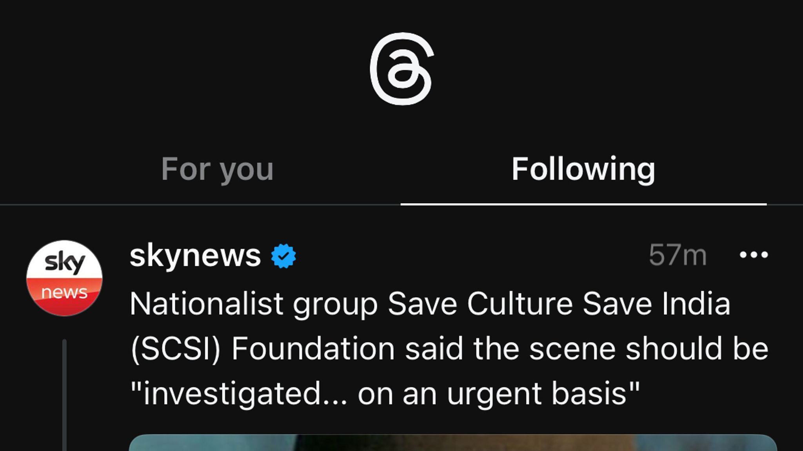Click the vertical thread line under avatar
This screenshot has width=803, height=451.
click(x=64, y=395)
